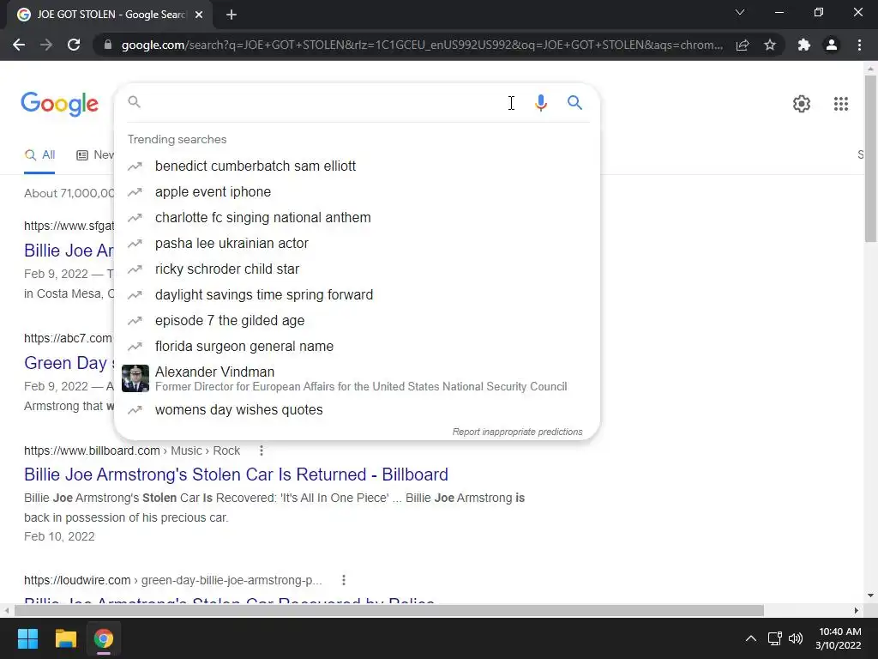
Task: Click Report inappropriate predictions link
Action: point(517,432)
